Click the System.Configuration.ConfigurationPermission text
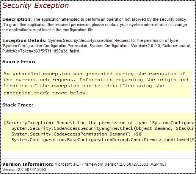The width and height of the screenshot is (196, 174). tap(45, 46)
